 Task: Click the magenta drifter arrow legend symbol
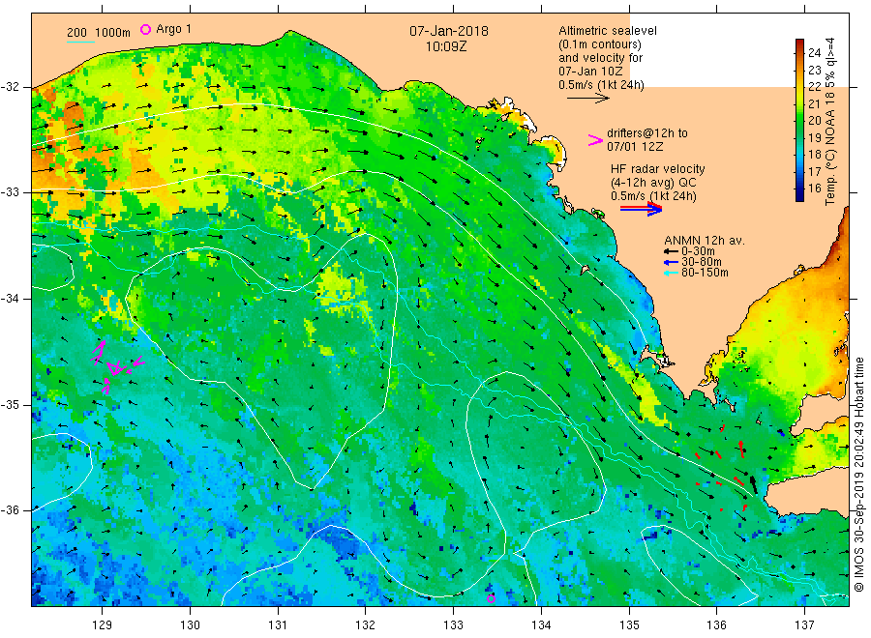point(595,140)
